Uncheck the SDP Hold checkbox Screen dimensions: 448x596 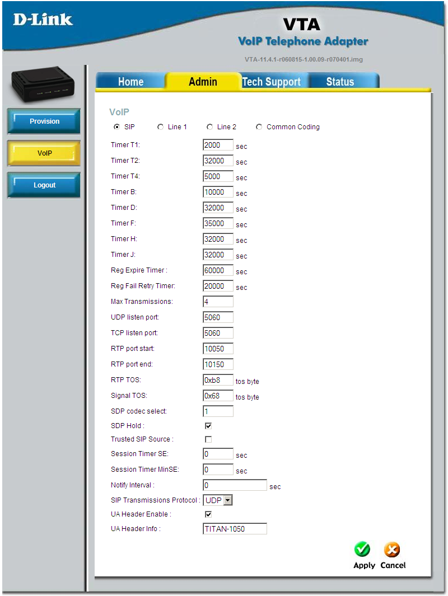pyautogui.click(x=208, y=426)
